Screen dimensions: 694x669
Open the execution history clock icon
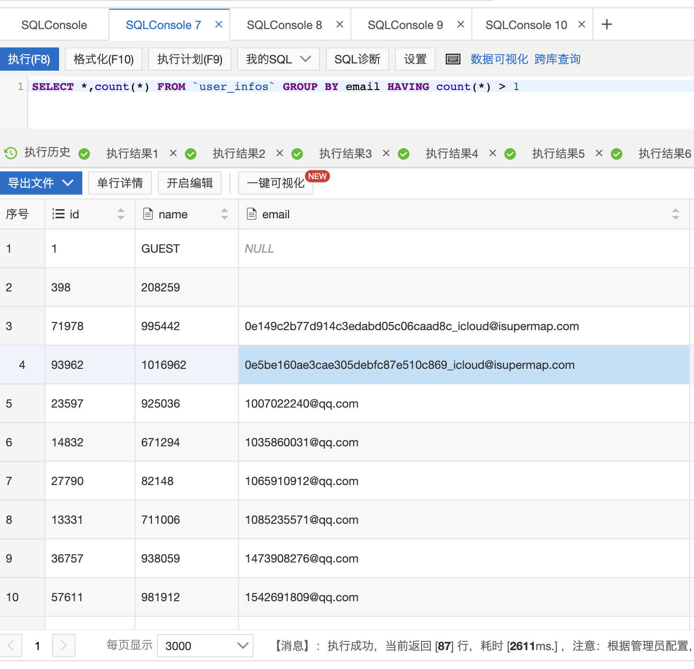[11, 153]
